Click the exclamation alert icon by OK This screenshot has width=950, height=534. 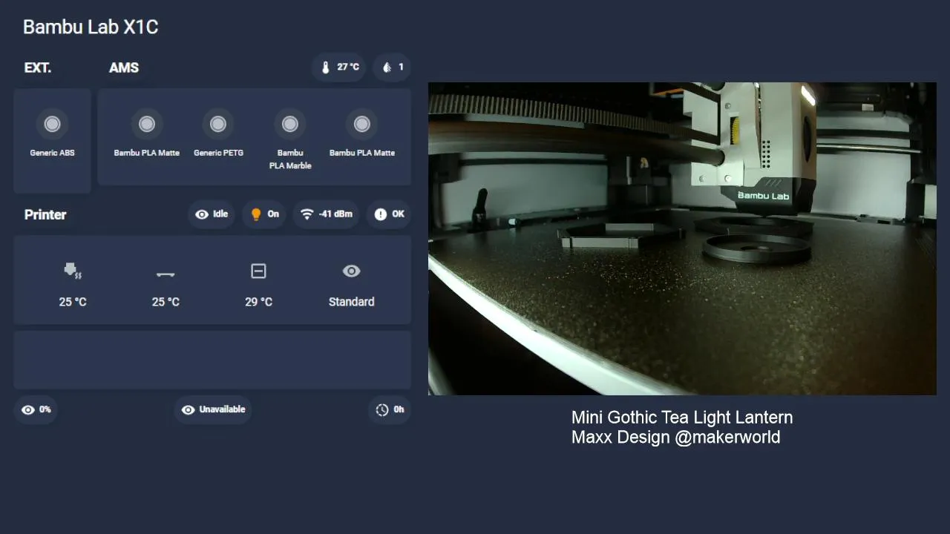[x=381, y=214]
